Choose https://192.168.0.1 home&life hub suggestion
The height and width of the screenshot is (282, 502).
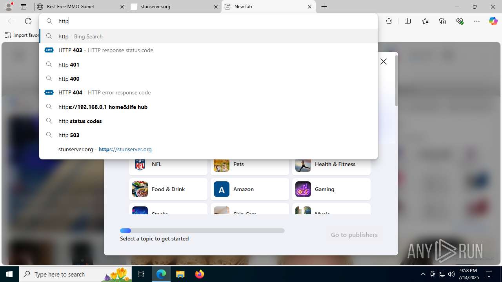(209, 107)
